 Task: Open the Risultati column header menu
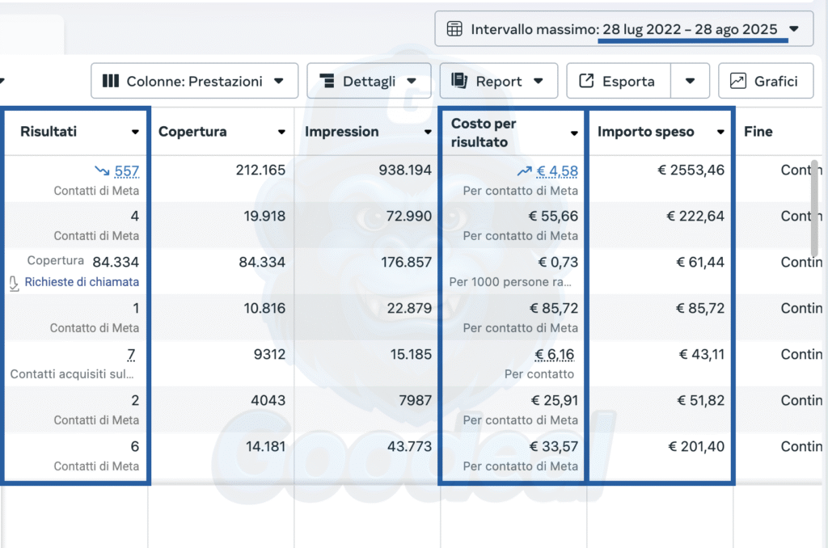coord(135,132)
